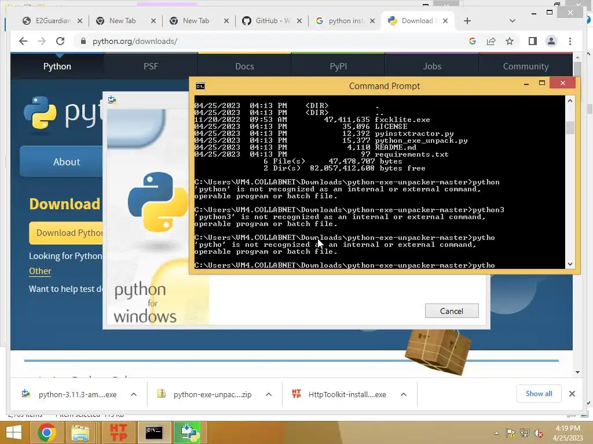
Task: Open the Docs navigation item
Action: 245,66
